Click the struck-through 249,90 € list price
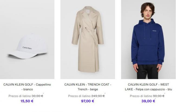The height and width of the screenshot is (112, 176). point(98,96)
